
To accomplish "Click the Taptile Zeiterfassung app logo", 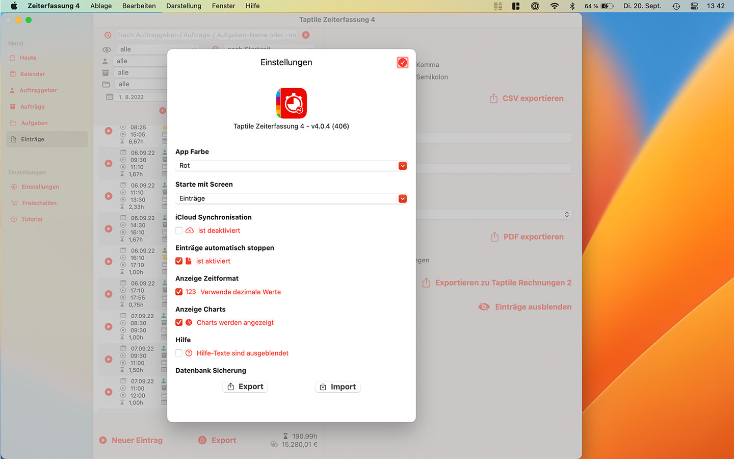I will [292, 103].
